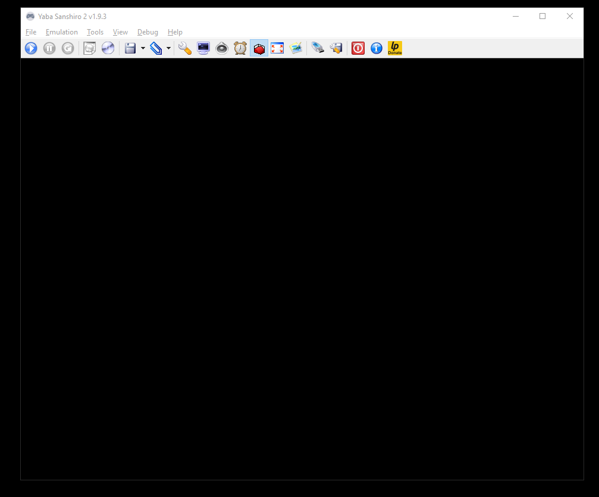Toggle the highlighted red cube icon

point(259,48)
